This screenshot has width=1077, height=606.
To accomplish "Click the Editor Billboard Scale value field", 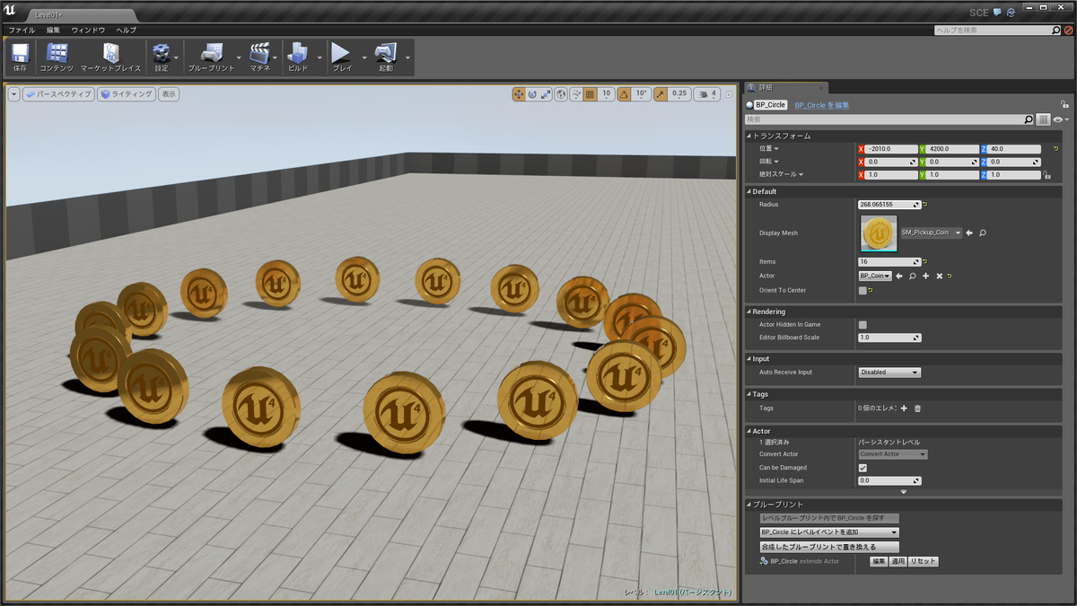I will click(x=889, y=338).
